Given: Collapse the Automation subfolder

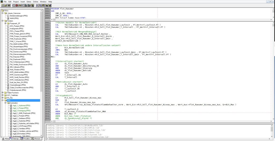Looking at the screenshot, I should [x=5, y=103].
